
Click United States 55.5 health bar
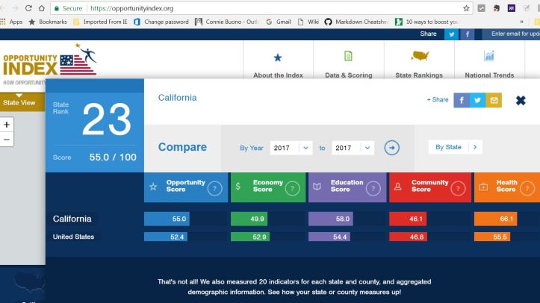[x=492, y=237]
